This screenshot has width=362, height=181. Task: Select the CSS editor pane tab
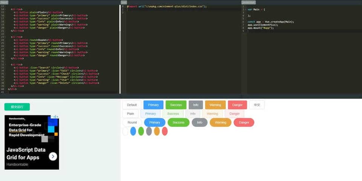click(124, 2)
